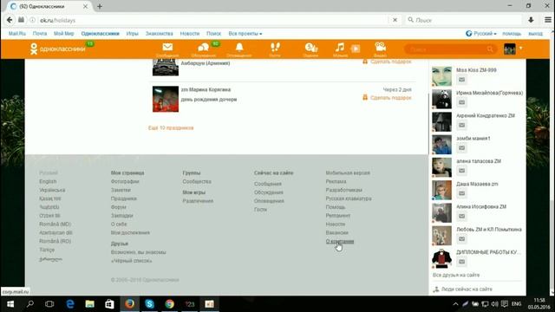Go to Odnoklassniki home via the logo

pos(58,49)
